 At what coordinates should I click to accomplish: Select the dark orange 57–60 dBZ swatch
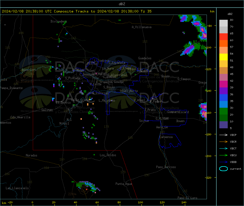[x=223, y=44]
